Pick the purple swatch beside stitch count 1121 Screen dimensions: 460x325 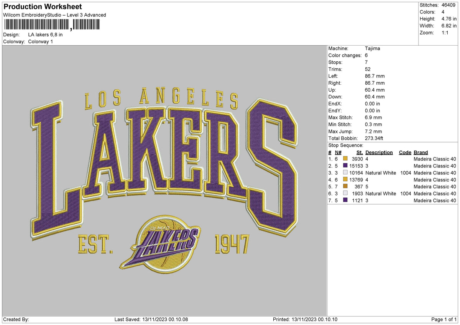pyautogui.click(x=345, y=200)
